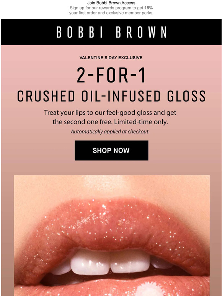Click the front teeth in the lips photo

point(110,262)
